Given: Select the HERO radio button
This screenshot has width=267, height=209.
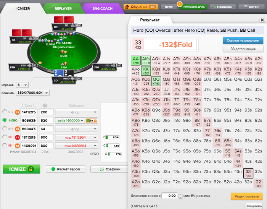Looking at the screenshot, I should pyautogui.click(x=5, y=120).
